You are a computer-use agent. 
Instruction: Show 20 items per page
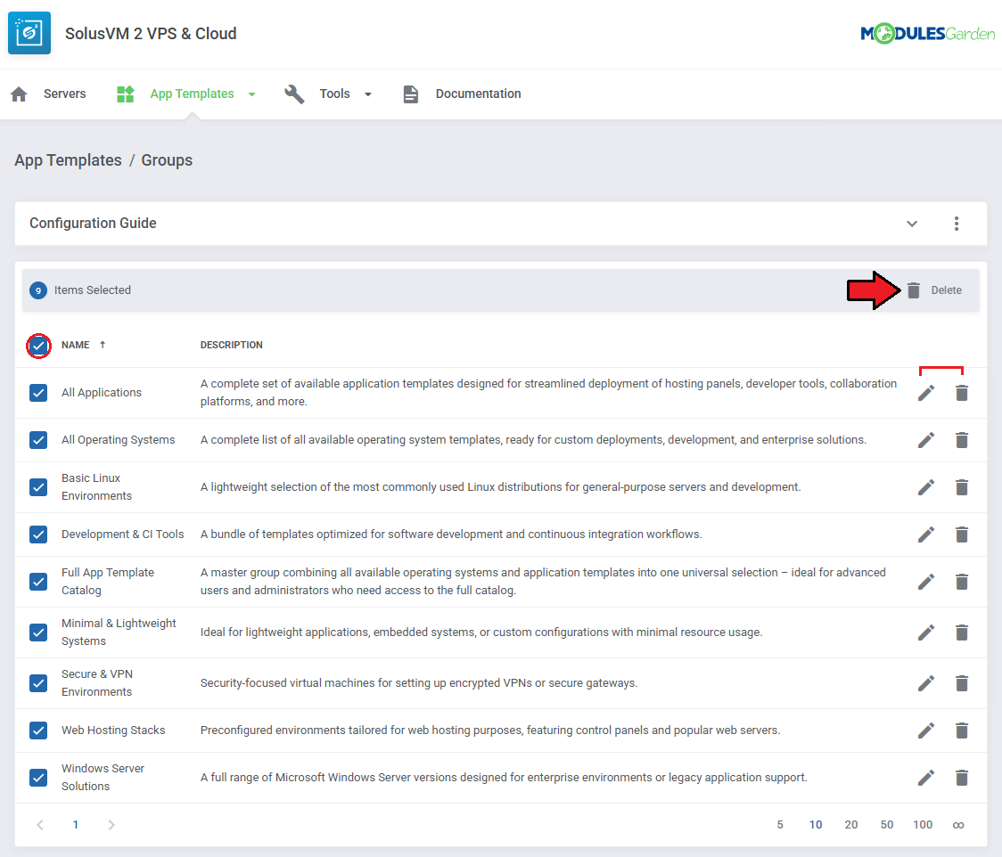[851, 825]
